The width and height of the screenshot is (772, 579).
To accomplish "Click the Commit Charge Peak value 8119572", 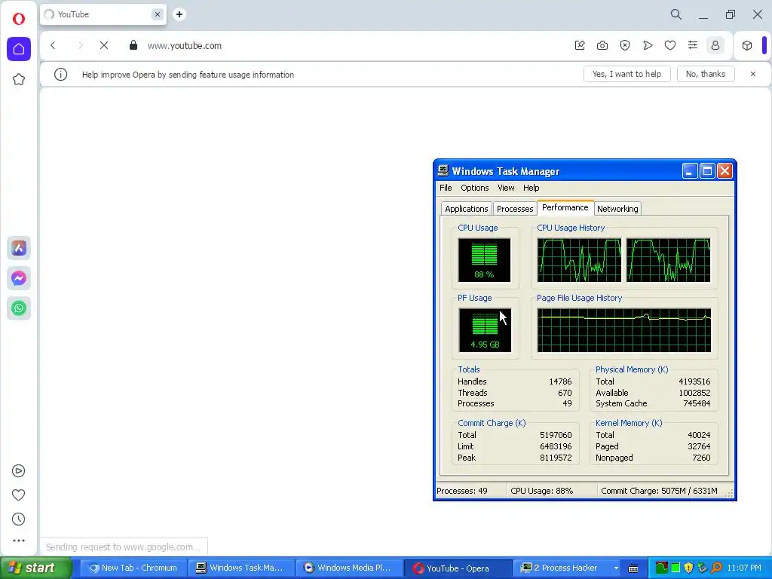I will pyautogui.click(x=556, y=458).
